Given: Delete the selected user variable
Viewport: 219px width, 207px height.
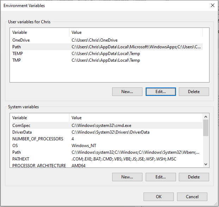Looking at the screenshot, I should click(x=194, y=92).
